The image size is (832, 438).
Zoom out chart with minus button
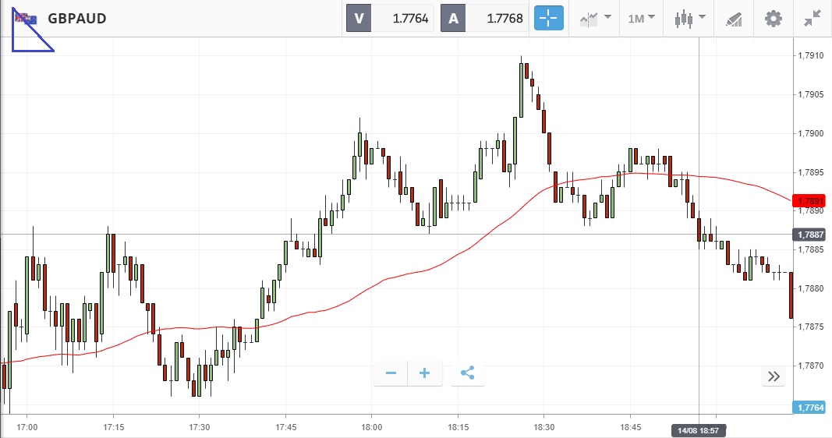(391, 374)
